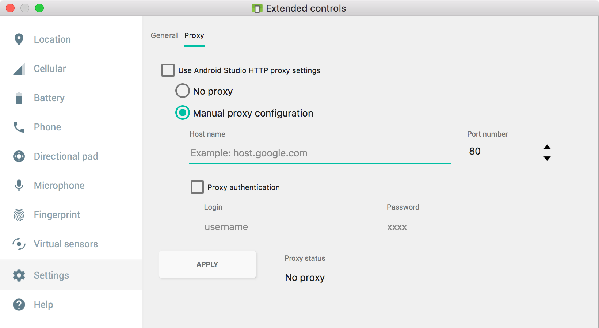Screen dimensions: 599x328
Task: Check the Proxy authentication box
Action: 197,187
